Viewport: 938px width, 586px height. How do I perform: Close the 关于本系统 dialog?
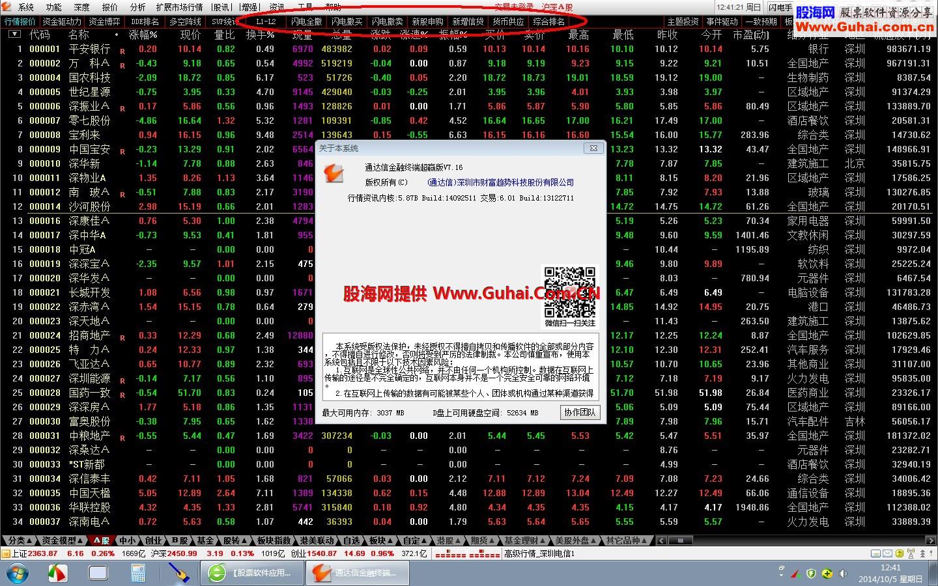point(593,148)
